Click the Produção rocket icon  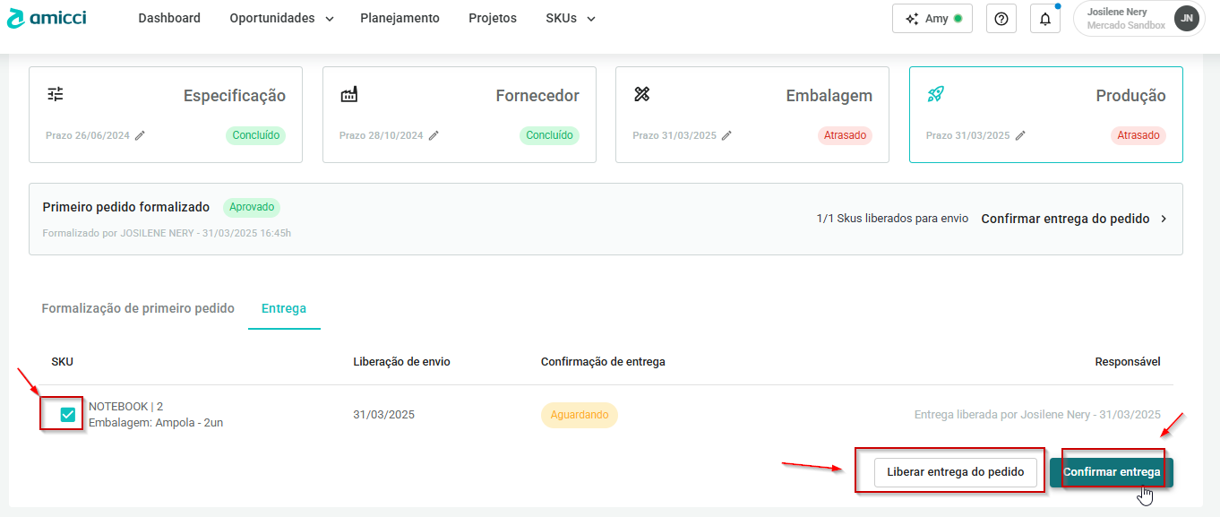point(935,94)
